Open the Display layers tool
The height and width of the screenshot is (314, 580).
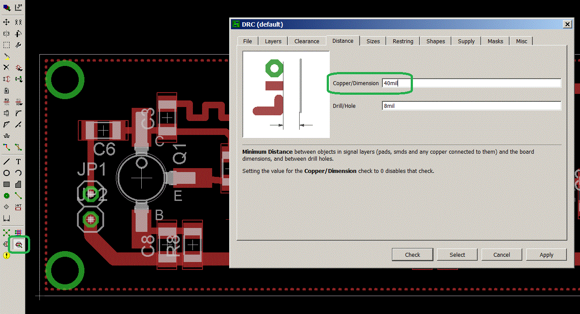coord(7,7)
